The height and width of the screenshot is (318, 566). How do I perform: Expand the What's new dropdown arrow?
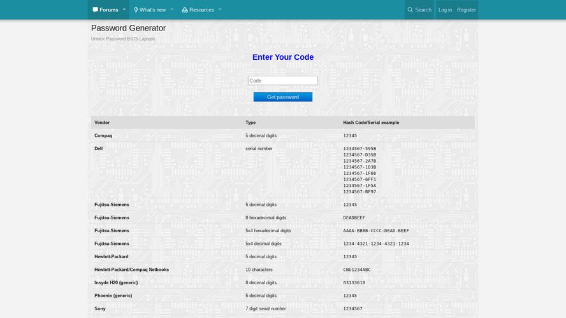pos(172,10)
